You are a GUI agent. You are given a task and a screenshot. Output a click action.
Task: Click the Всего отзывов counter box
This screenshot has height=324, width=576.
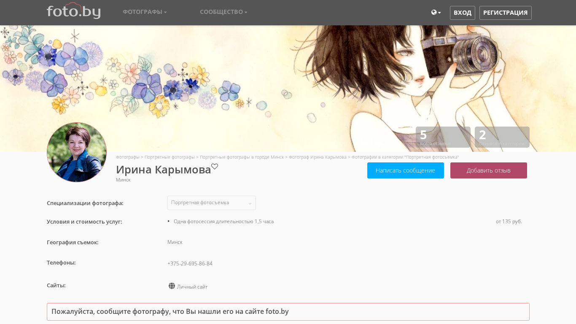point(443,137)
